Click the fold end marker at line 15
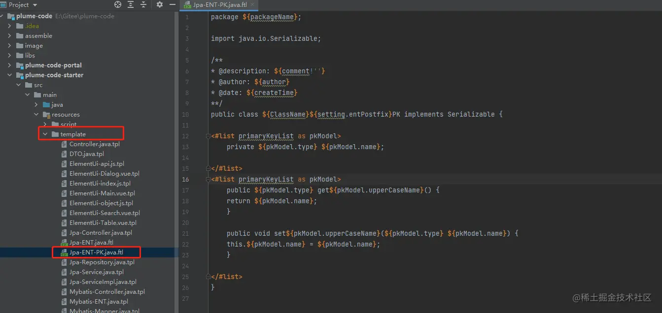 click(x=208, y=169)
